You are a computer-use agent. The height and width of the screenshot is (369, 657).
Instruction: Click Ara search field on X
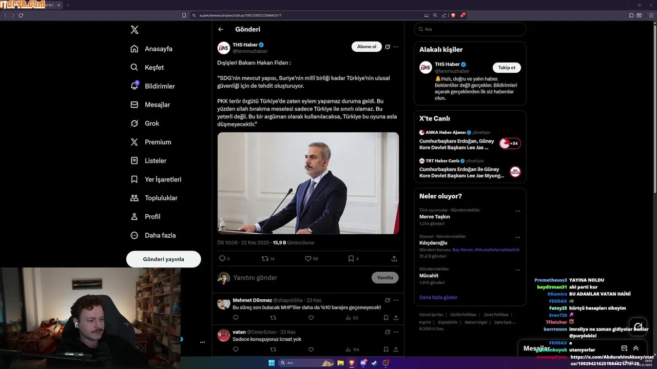coord(470,29)
